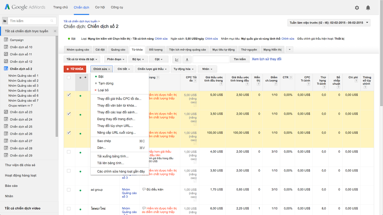Click the Tìm kiếm button in the toolbar
The image size is (383, 215).
click(240, 59)
